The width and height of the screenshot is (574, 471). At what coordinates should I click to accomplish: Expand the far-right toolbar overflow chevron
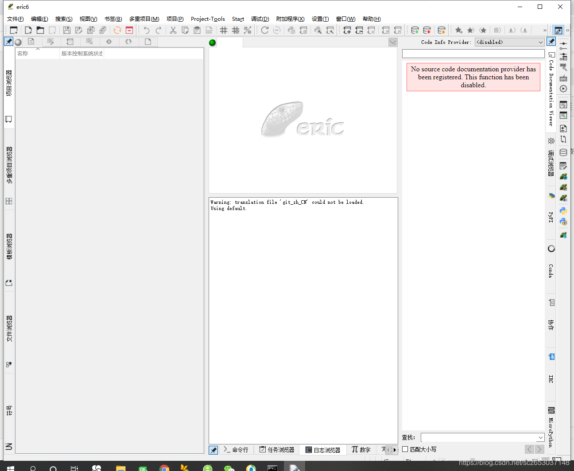(567, 30)
